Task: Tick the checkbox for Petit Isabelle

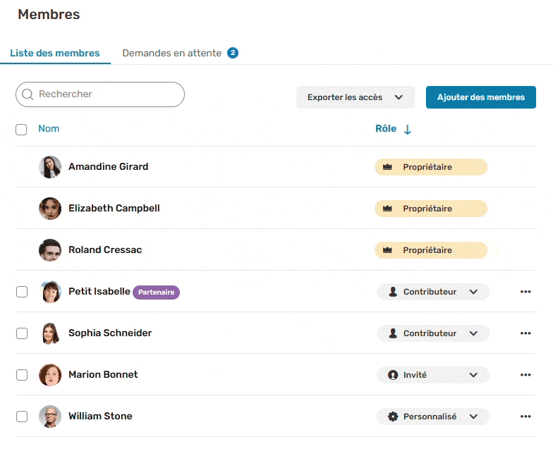Action: coord(22,292)
